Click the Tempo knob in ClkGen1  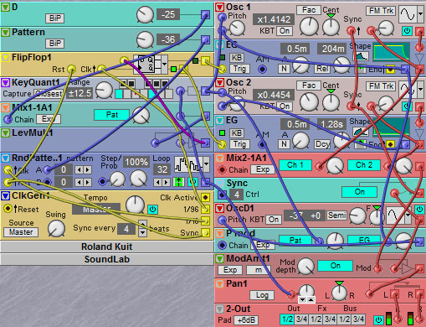point(135,205)
